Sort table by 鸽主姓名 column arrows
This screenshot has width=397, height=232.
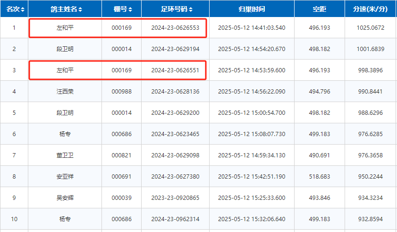click(x=80, y=9)
